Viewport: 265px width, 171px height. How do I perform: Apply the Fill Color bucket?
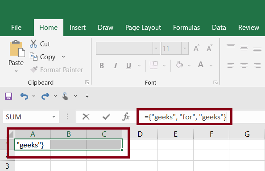pyautogui.click(x=179, y=65)
